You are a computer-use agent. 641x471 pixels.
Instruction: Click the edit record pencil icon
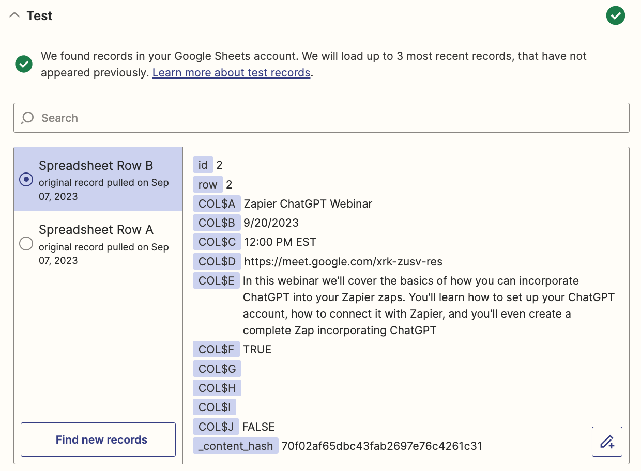pyautogui.click(x=607, y=442)
